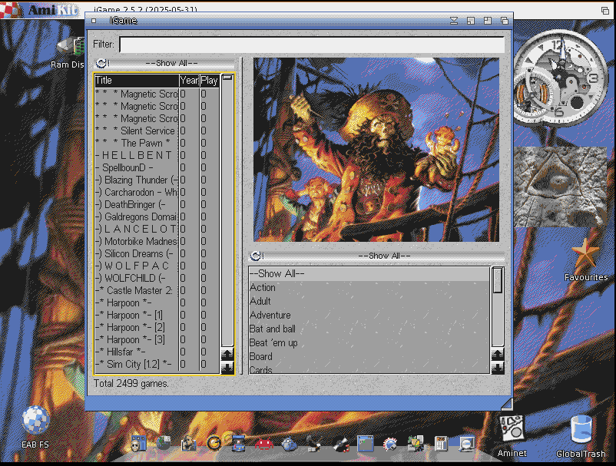Select the Castle Master 2 game row
616x466 pixels.
[x=157, y=290]
